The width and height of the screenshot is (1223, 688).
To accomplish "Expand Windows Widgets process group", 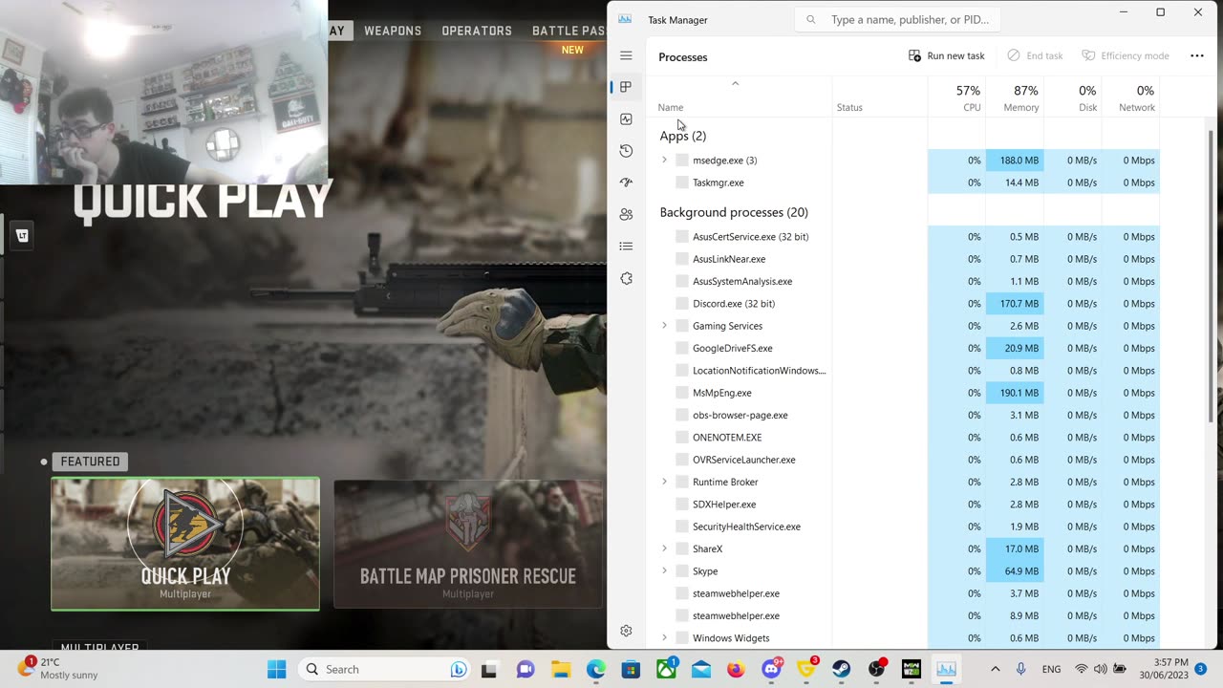I will pyautogui.click(x=664, y=637).
